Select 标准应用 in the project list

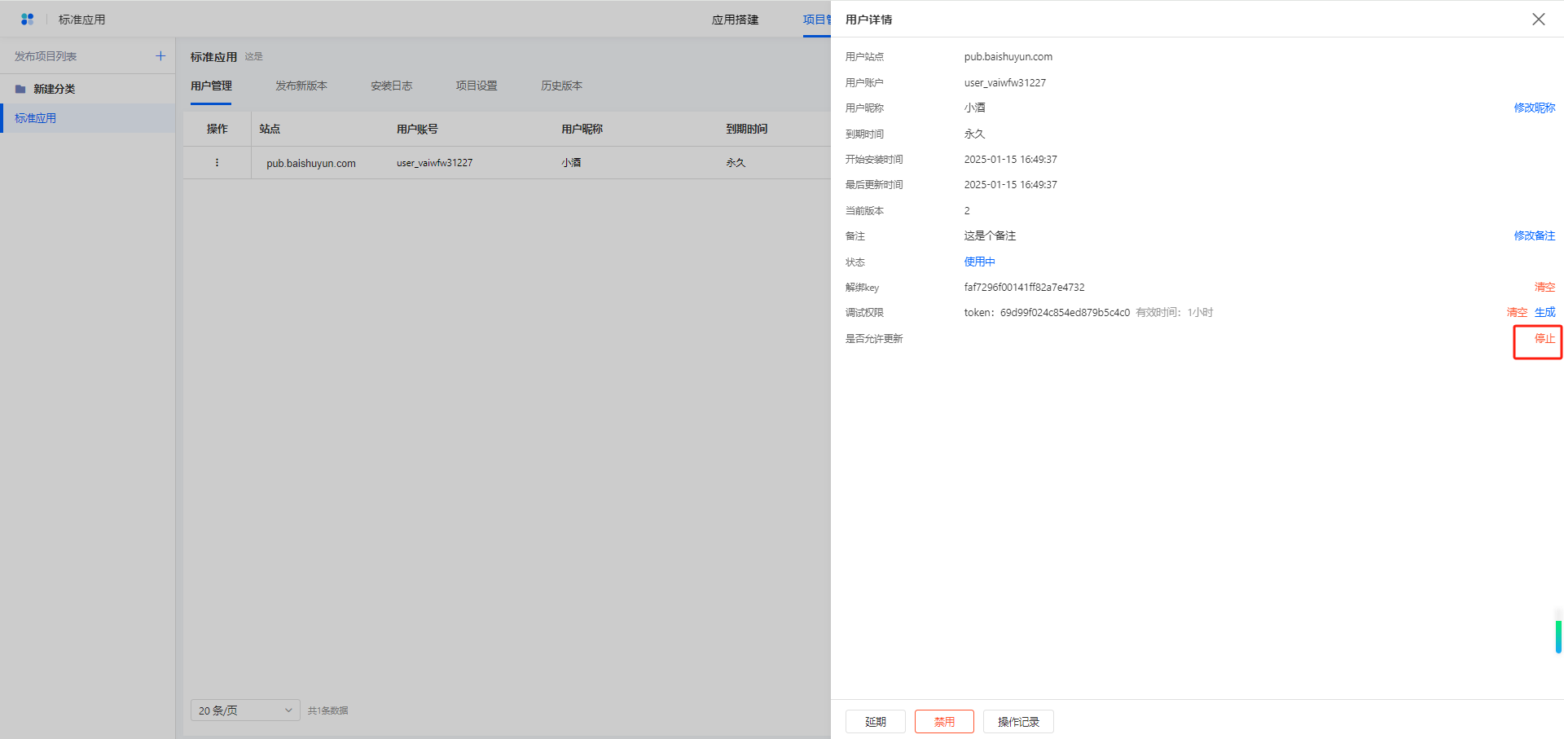click(x=36, y=118)
